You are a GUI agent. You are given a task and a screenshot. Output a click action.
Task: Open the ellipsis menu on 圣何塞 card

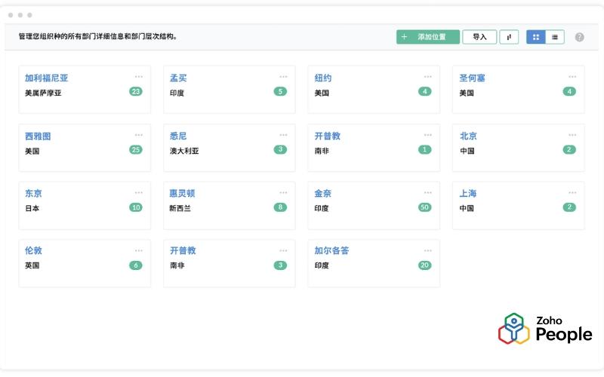coord(572,77)
